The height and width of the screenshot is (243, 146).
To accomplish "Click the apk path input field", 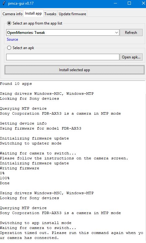I will pyautogui.click(x=63, y=57).
